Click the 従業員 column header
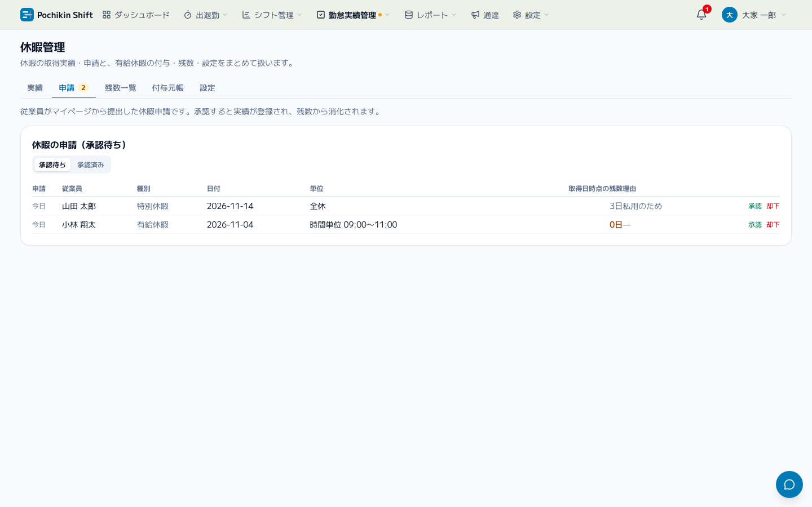Screen dimensions: 812x507 click(x=72, y=189)
